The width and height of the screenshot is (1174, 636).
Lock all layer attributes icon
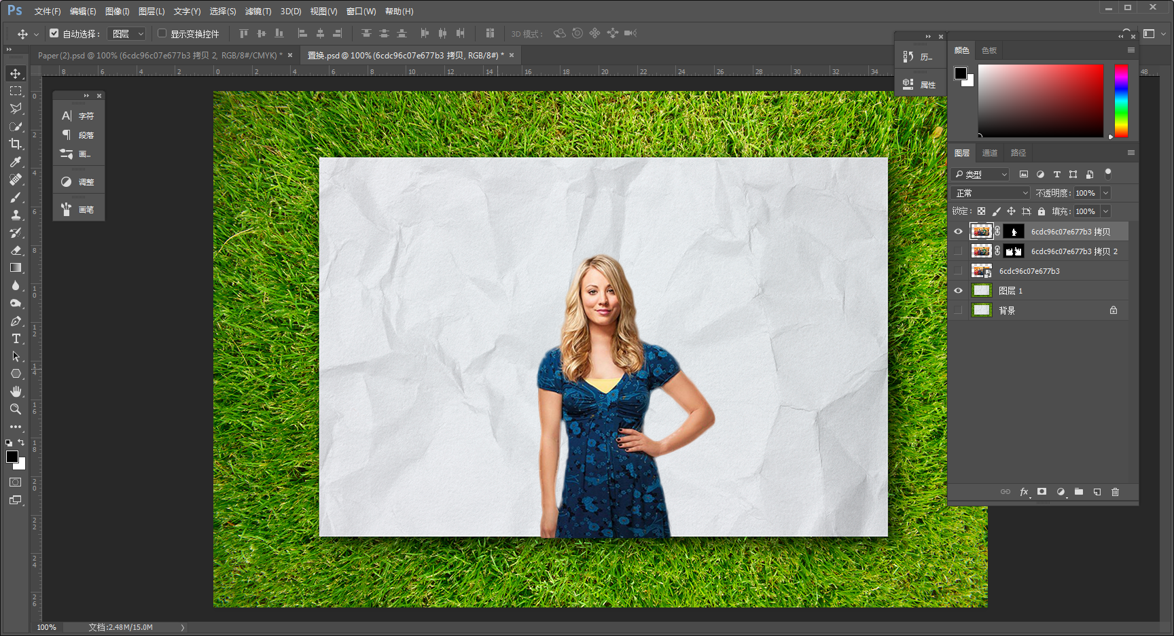[x=1042, y=211]
